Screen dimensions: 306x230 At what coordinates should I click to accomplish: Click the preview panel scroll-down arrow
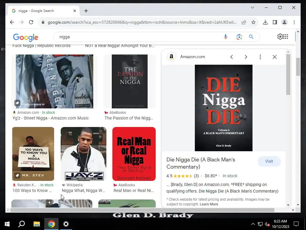tap(288, 205)
